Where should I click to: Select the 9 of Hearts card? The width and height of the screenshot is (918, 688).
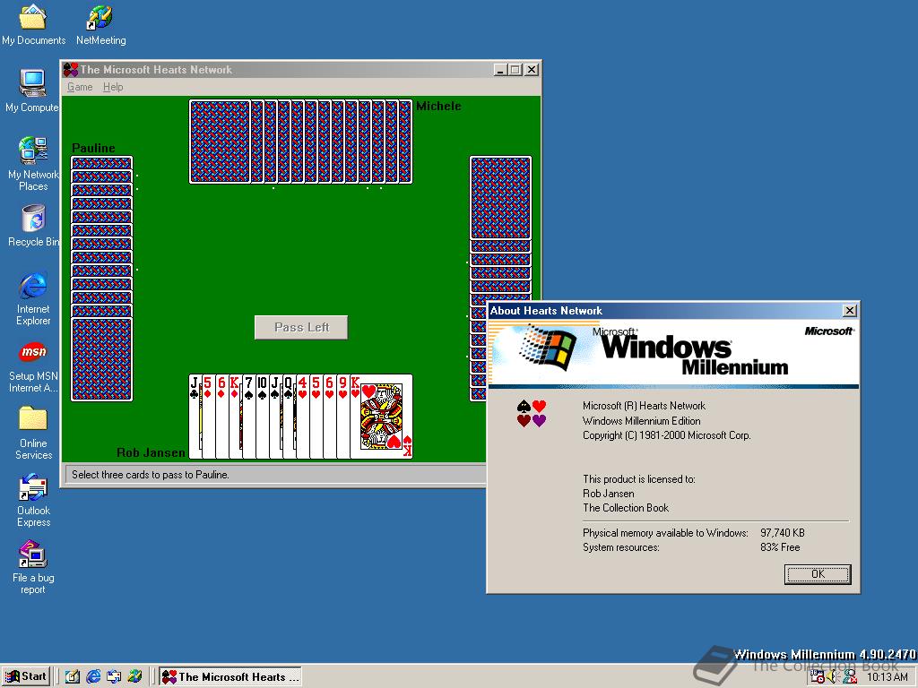point(343,417)
